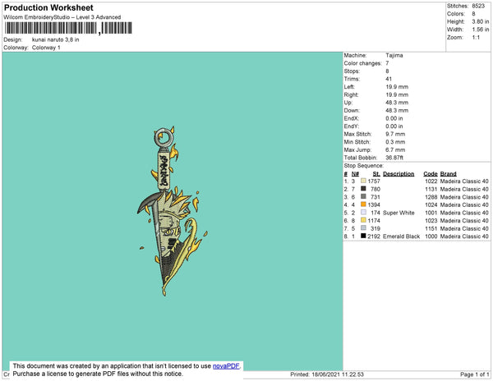The image size is (493, 381).
Task: Click the Wilcom EmbroideryStudio subtitle text
Action: click(x=62, y=17)
